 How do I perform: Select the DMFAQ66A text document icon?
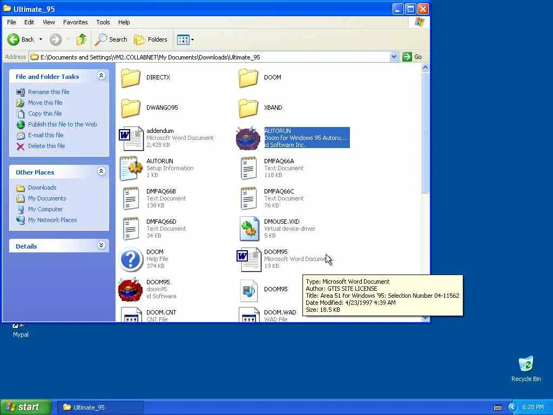tap(248, 169)
